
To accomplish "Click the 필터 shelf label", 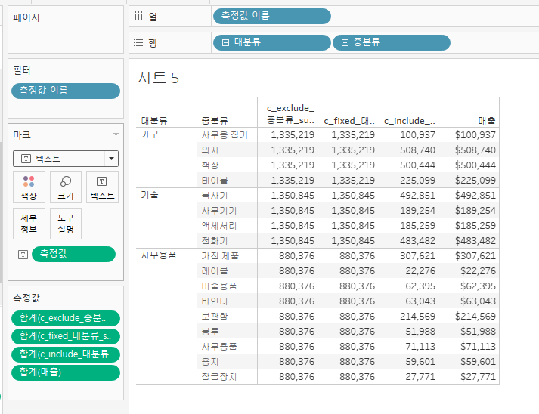I will point(22,71).
